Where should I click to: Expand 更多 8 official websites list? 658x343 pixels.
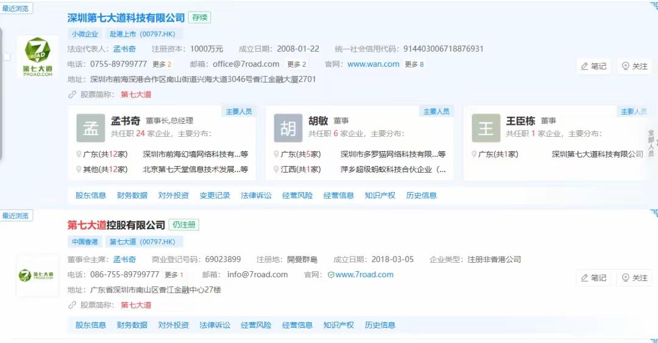tap(414, 64)
